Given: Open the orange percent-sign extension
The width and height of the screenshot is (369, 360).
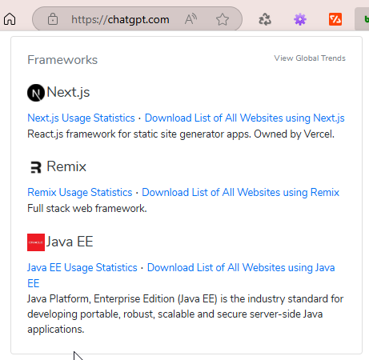Looking at the screenshot, I should pos(335,19).
